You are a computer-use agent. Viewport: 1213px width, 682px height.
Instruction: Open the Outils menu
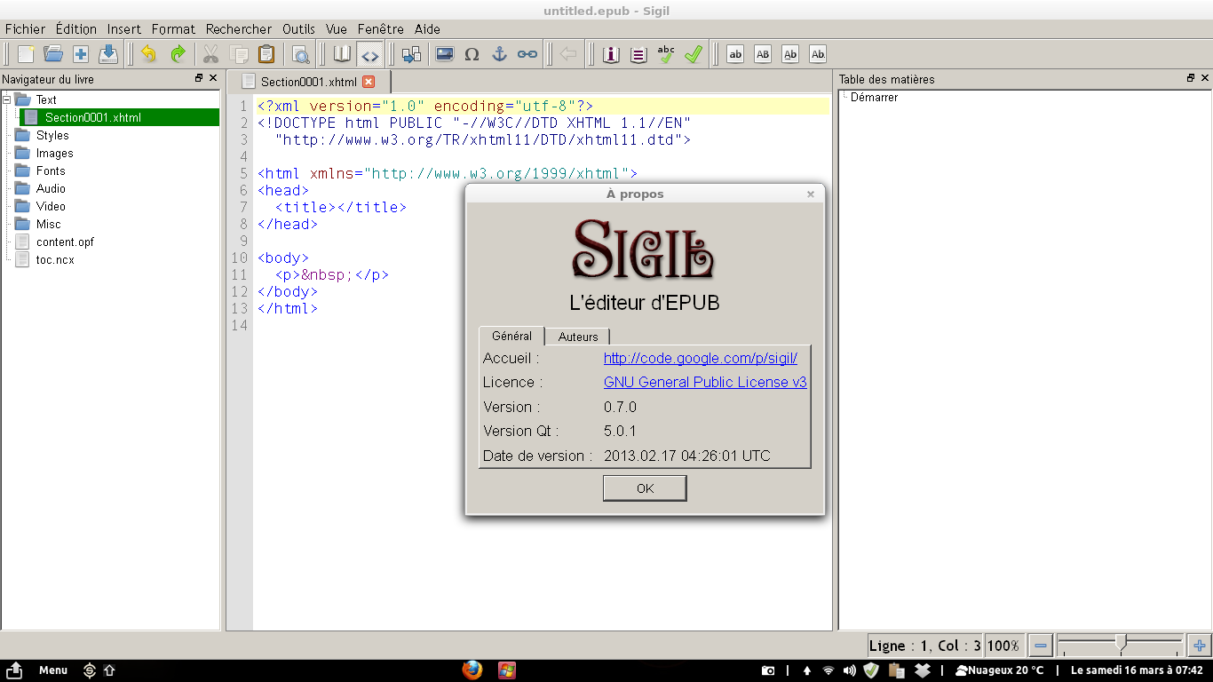(x=298, y=29)
